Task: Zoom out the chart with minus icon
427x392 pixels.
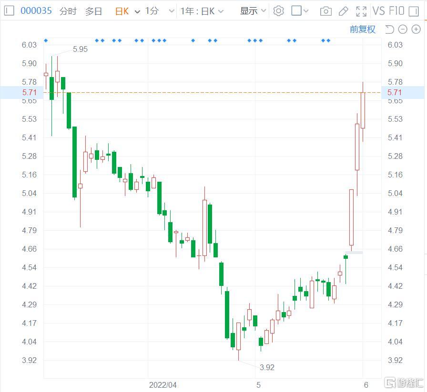Action: pos(403,29)
